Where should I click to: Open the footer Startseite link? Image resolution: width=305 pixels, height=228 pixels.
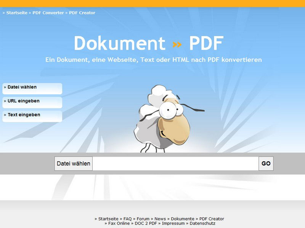pos(108,219)
